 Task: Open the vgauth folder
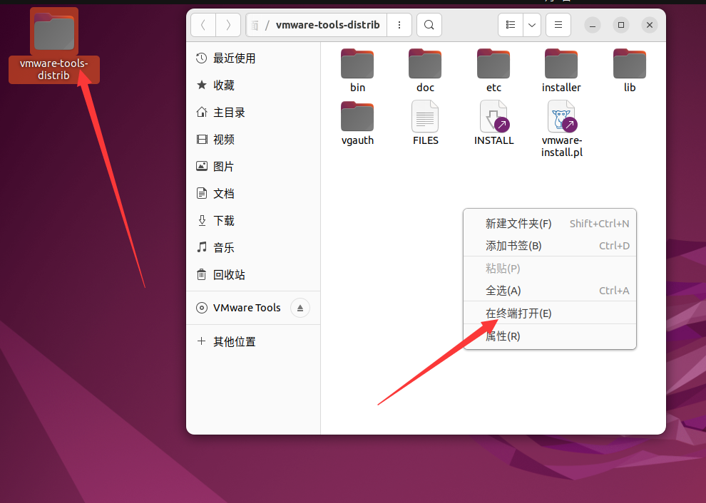point(357,123)
